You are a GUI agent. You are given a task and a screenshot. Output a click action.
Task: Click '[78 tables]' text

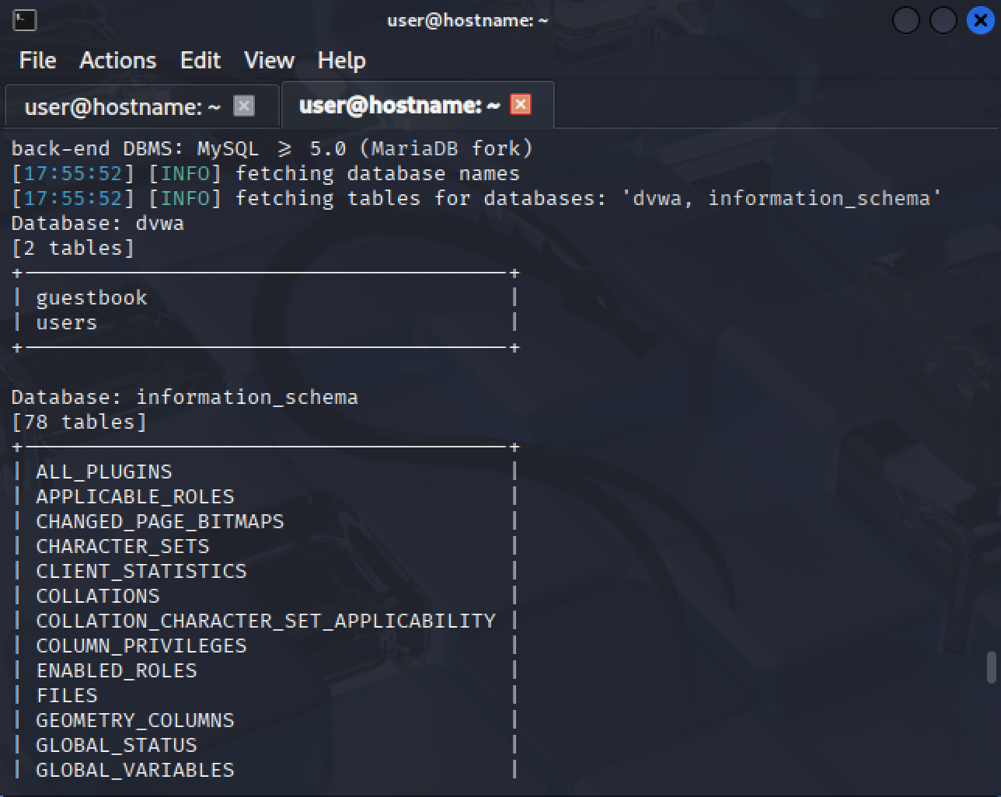[x=79, y=422]
